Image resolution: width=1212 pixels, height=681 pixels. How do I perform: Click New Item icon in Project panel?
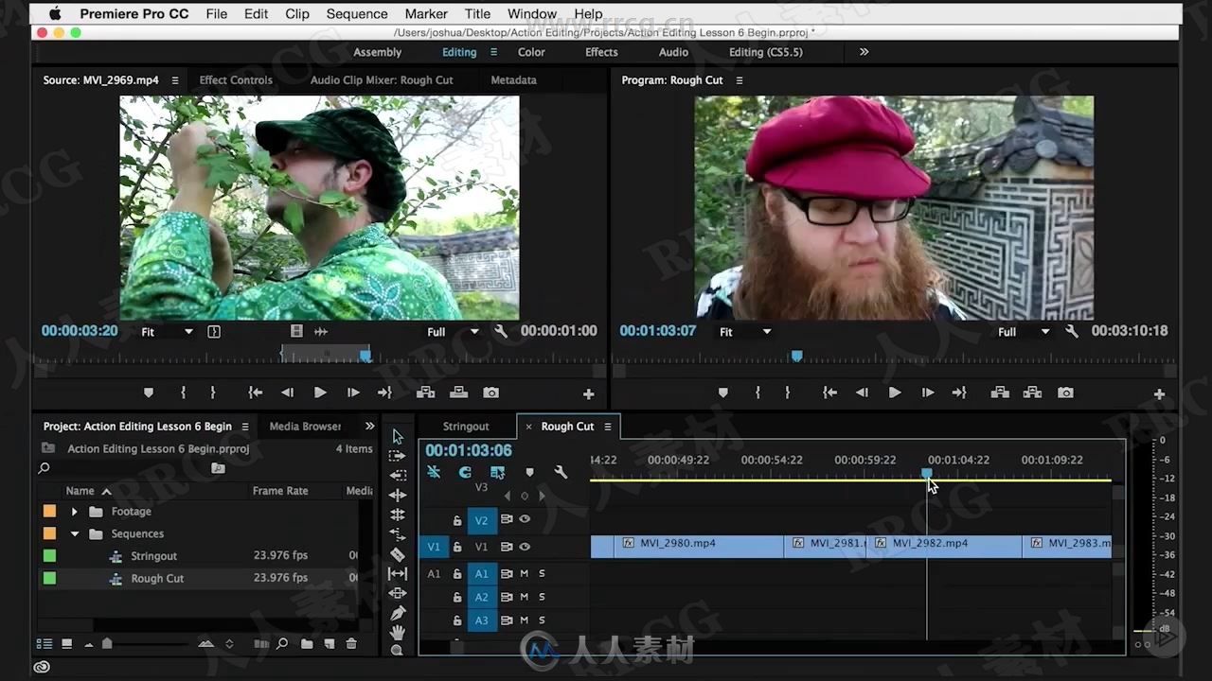tap(329, 644)
